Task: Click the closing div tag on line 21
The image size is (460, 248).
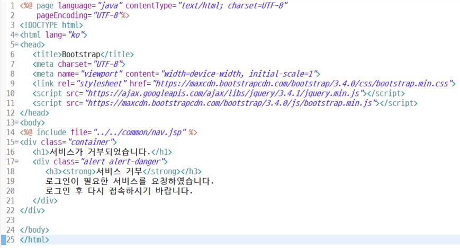Action: (x=45, y=200)
